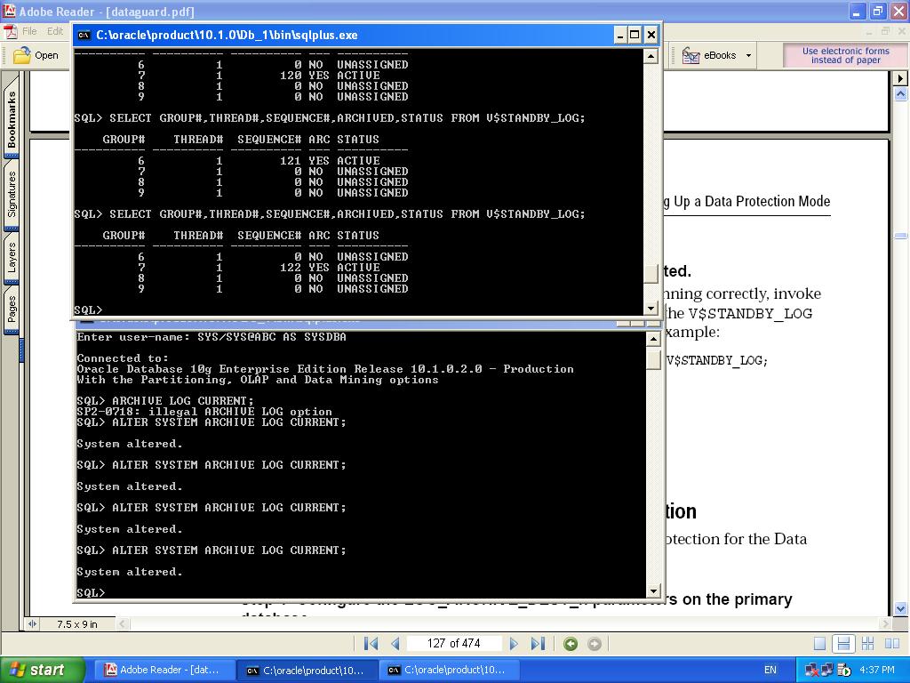
Task: Click the page number field 127 of 474
Action: pyautogui.click(x=454, y=644)
